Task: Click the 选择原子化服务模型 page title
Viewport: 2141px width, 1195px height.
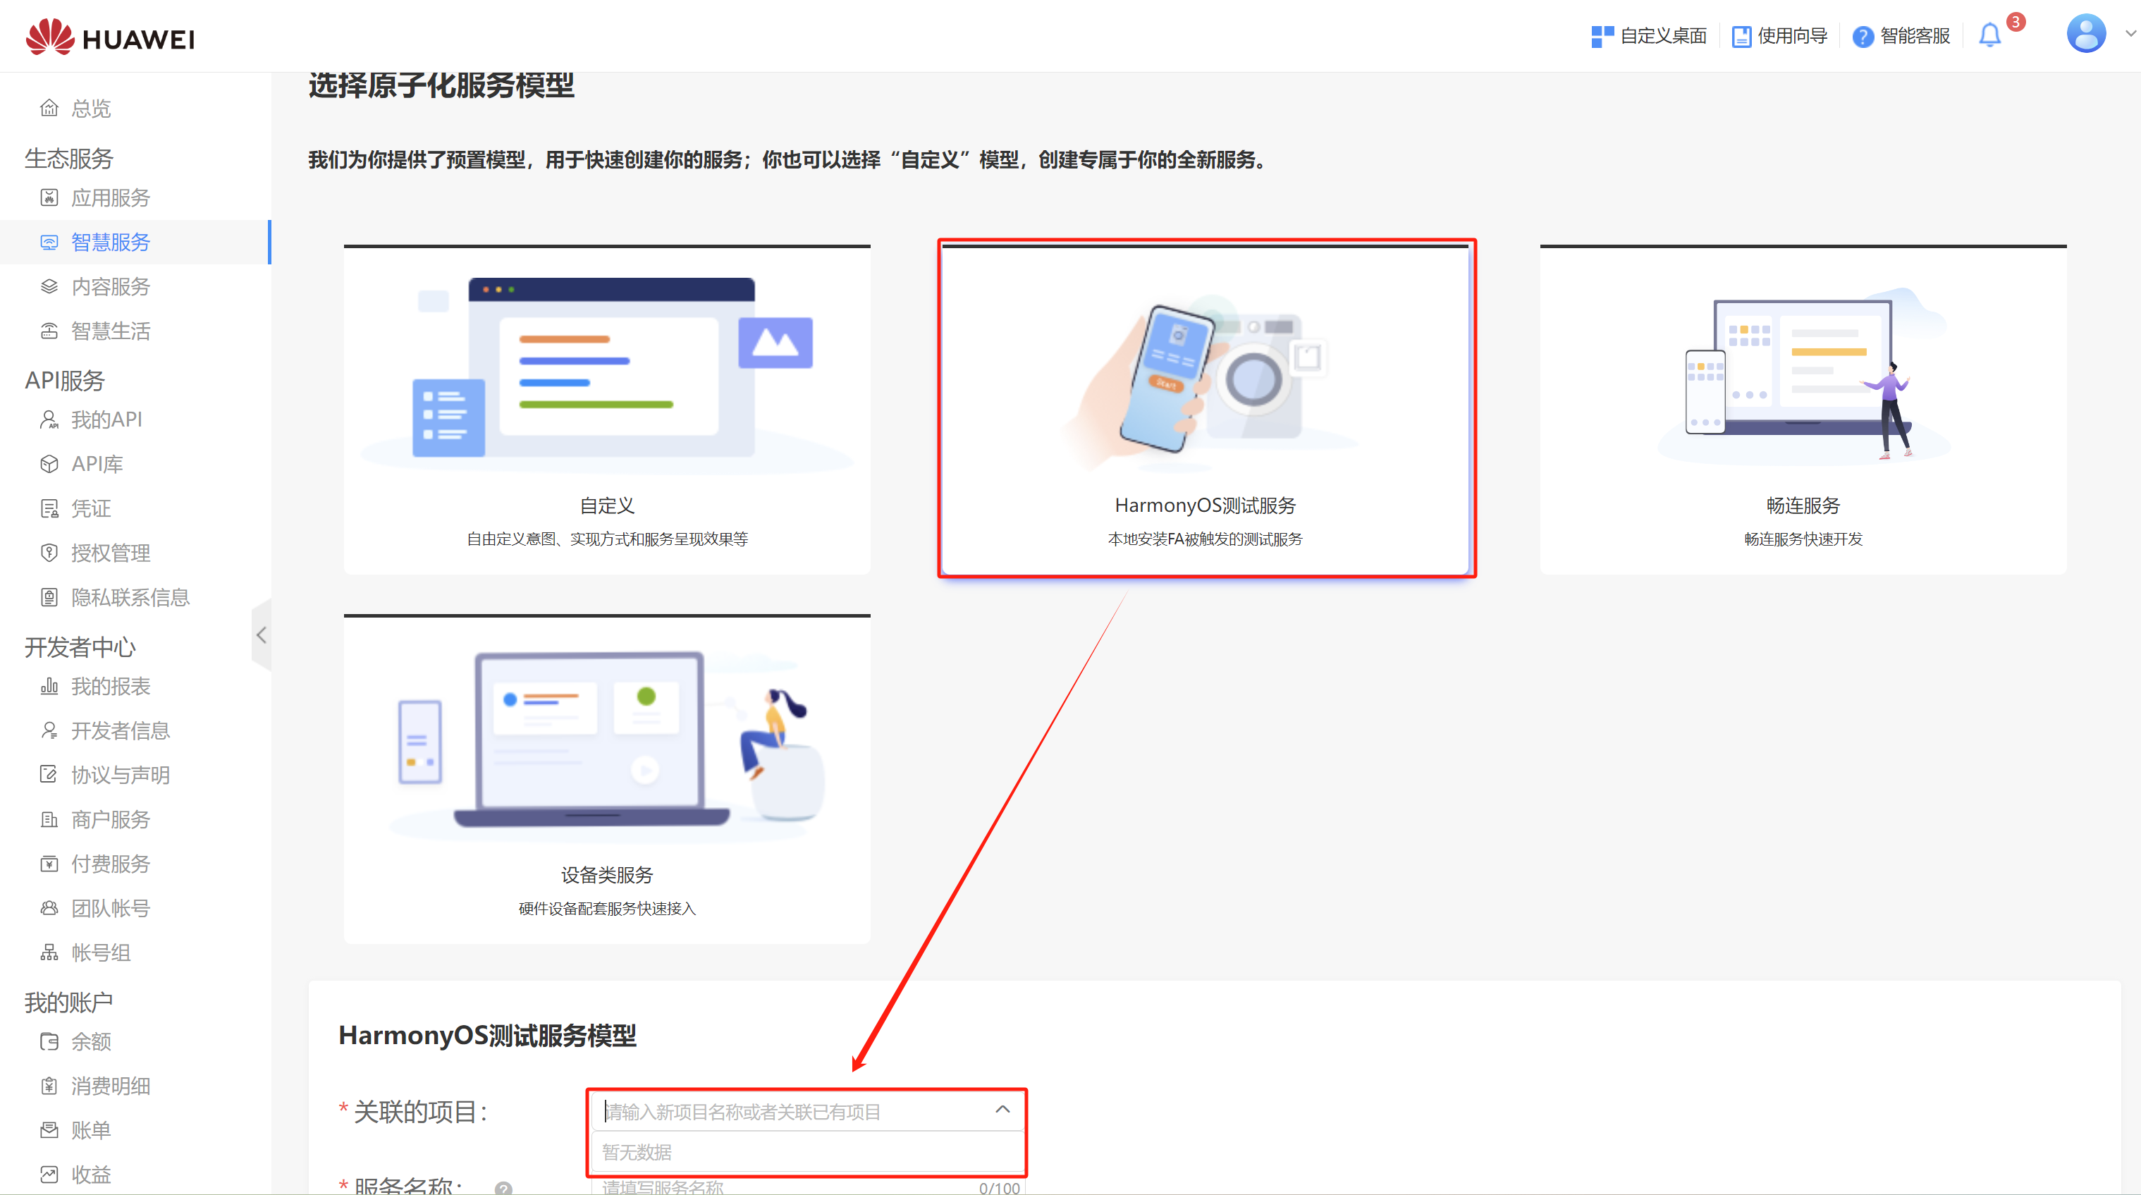Action: [441, 85]
